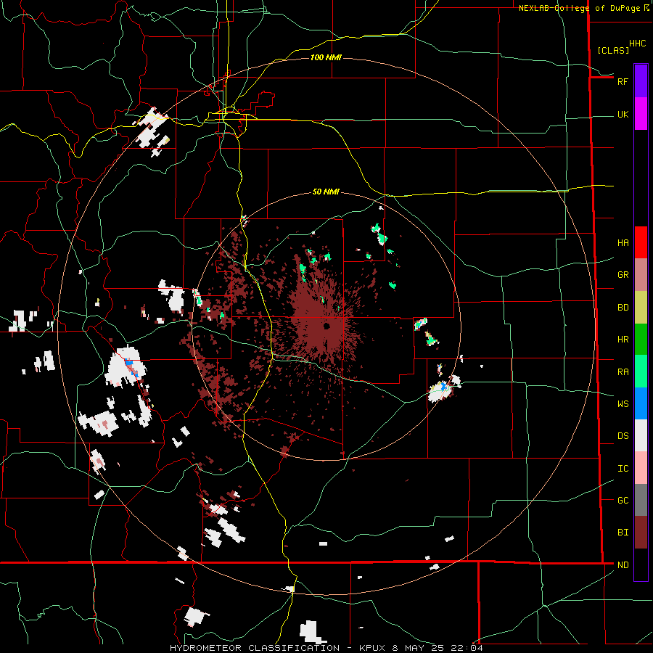Image resolution: width=653 pixels, height=653 pixels.
Task: Click the black radar site dot
Action: [x=326, y=326]
